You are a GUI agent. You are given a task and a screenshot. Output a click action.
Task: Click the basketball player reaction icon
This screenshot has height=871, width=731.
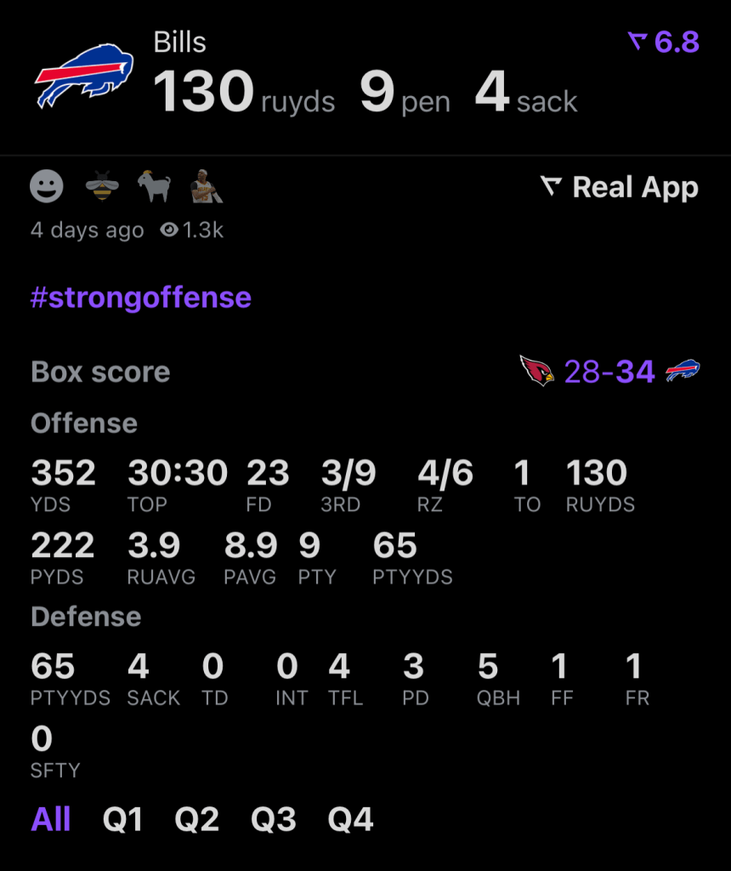tap(206, 186)
